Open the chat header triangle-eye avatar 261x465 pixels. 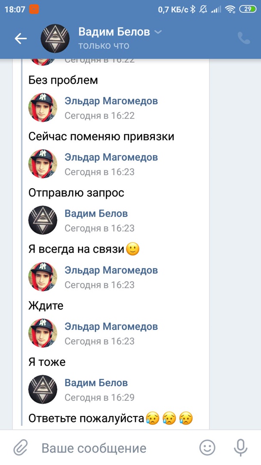tap(55, 39)
